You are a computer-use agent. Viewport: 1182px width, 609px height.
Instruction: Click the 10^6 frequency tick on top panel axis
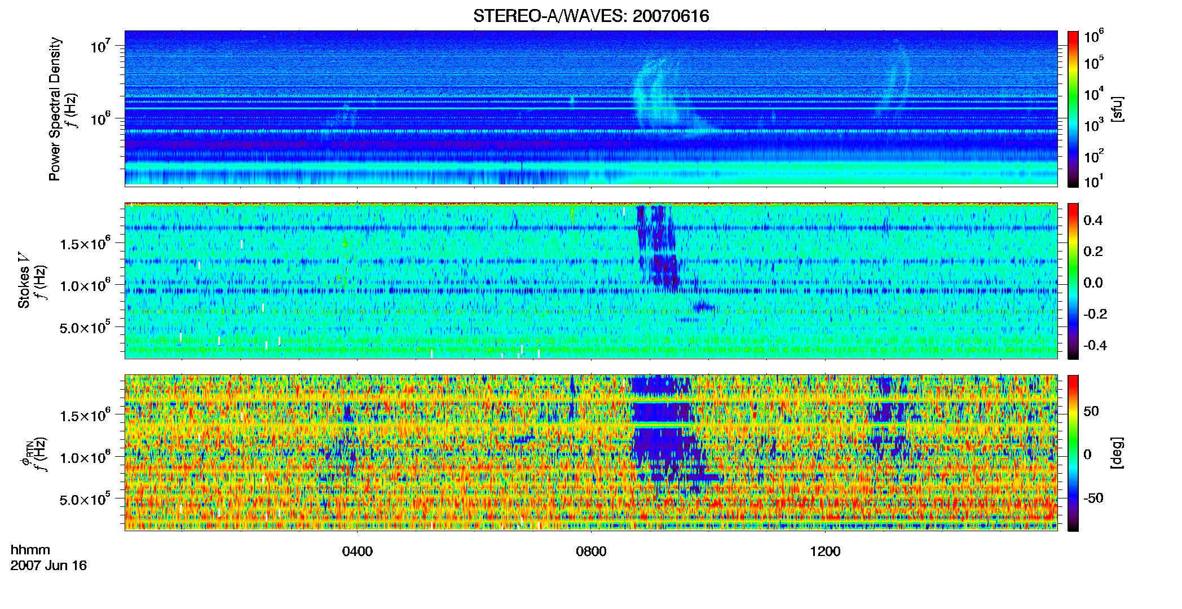click(102, 119)
